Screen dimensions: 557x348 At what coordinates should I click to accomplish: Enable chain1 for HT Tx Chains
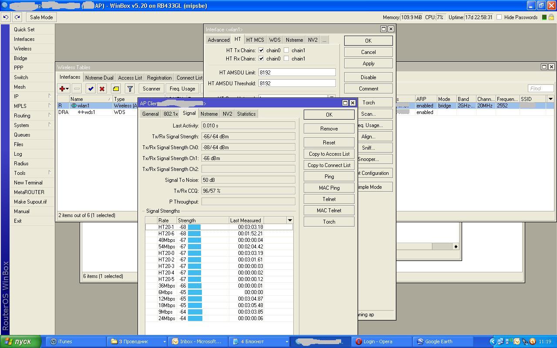click(286, 50)
